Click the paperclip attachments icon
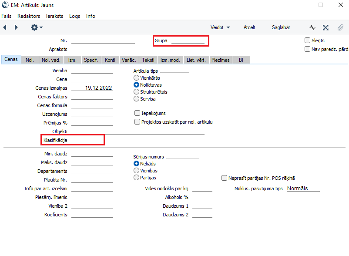 click(340, 27)
